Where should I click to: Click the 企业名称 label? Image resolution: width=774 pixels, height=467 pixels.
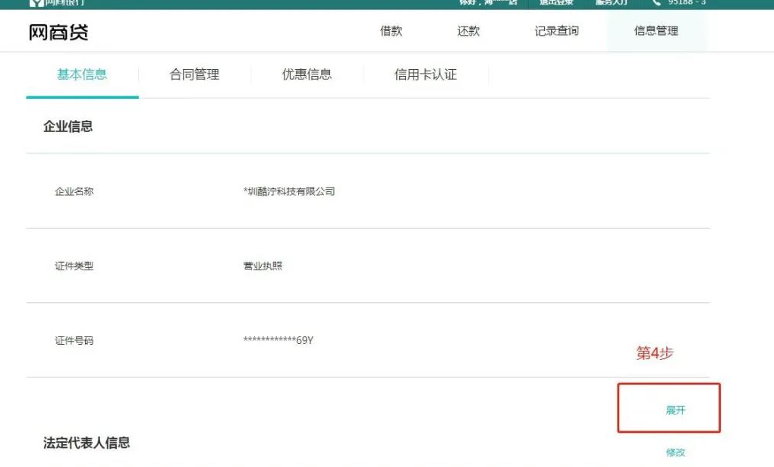coord(74,192)
